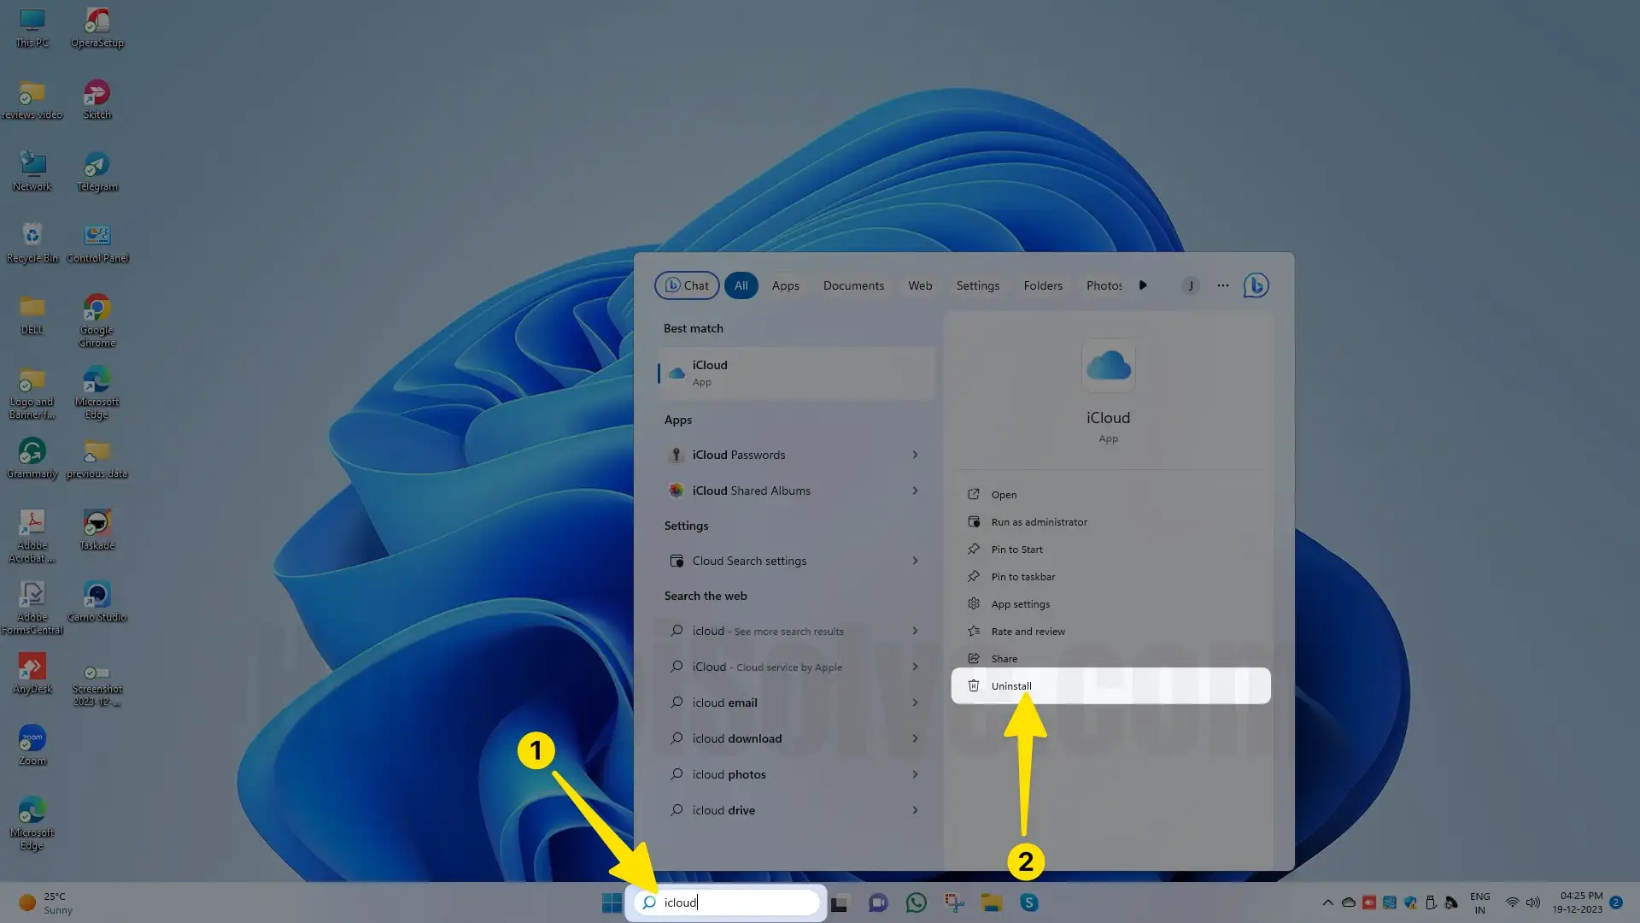Switch to the Documents search tab
This screenshot has width=1640, height=923.
(853, 285)
